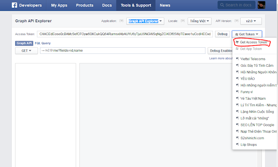Click the API Version help [?] icon

[x=236, y=21]
